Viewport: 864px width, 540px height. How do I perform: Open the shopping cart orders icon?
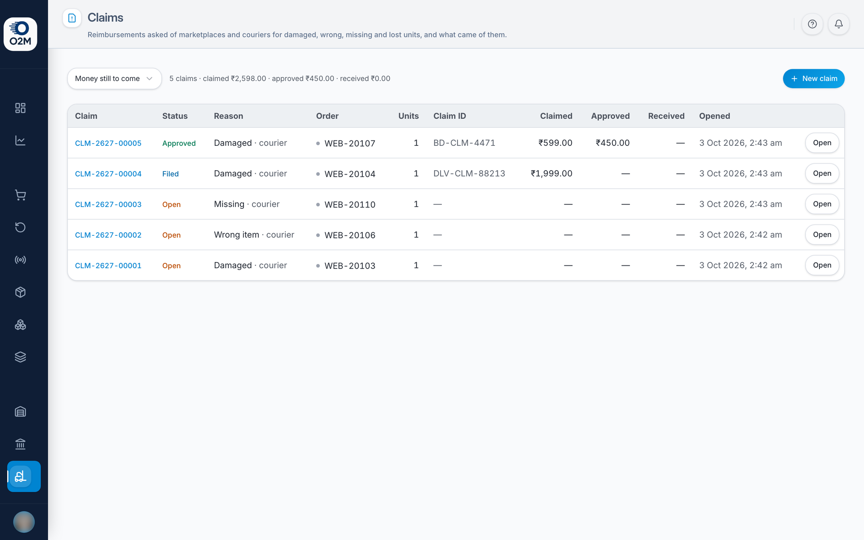click(x=20, y=195)
